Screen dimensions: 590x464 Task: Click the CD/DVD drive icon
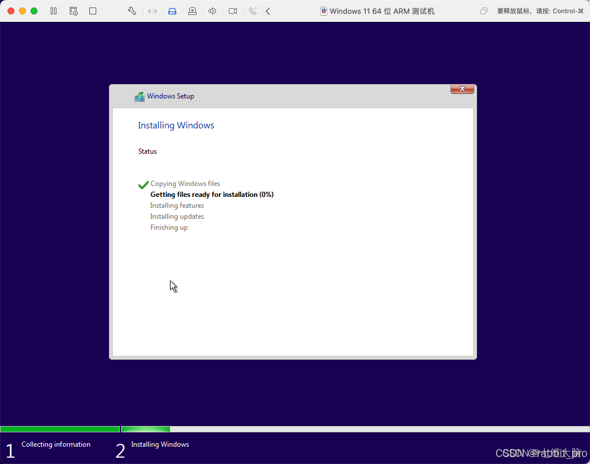point(192,11)
